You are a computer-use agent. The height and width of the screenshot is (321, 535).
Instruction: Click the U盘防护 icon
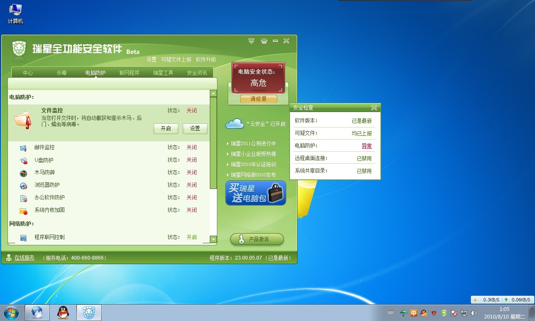(23, 160)
